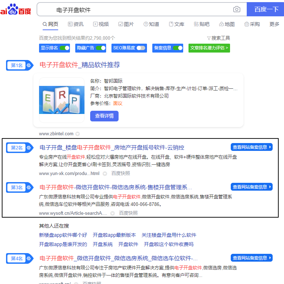Open 百度快照 for wysoft.cn/Article result
The height and width of the screenshot is (284, 284).
tap(128, 213)
